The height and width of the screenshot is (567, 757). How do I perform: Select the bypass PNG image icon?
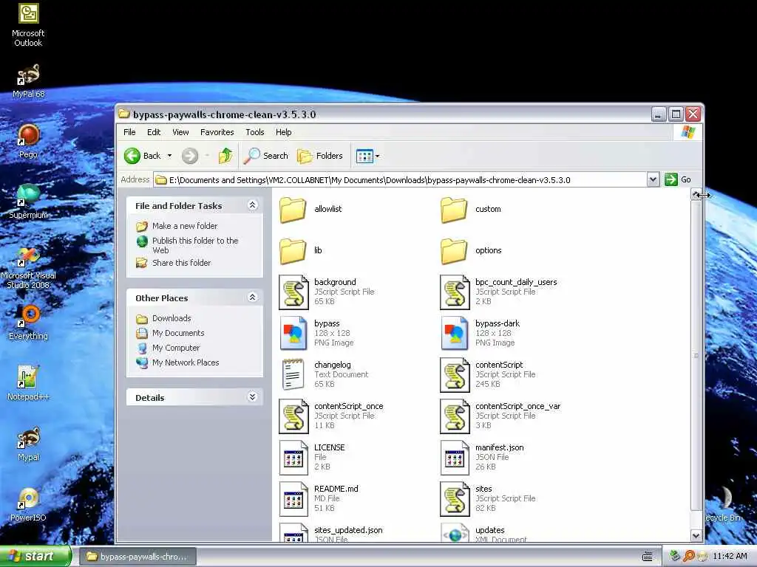[293, 333]
